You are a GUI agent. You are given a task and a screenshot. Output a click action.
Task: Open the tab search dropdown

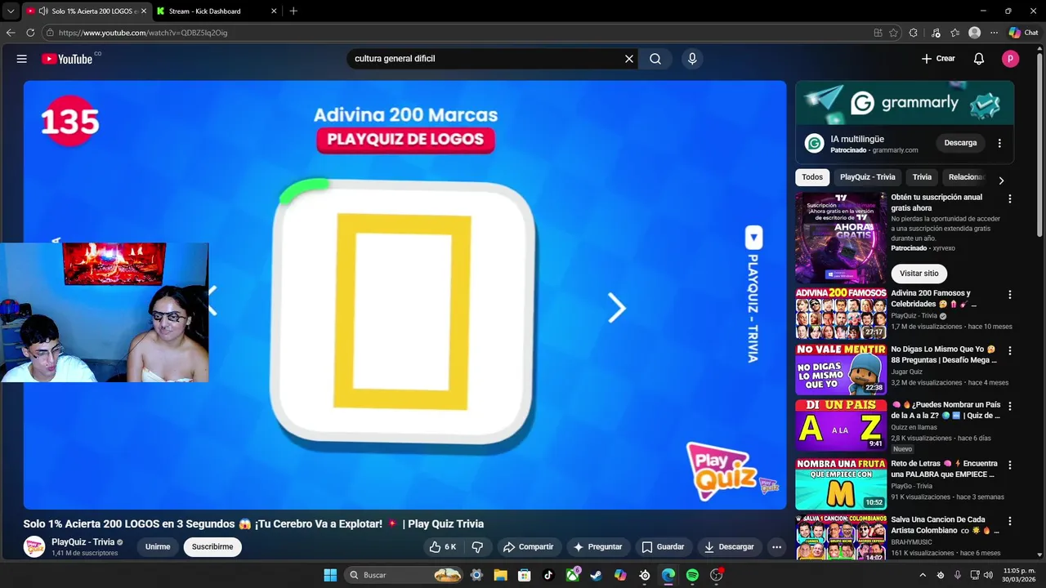click(x=11, y=11)
